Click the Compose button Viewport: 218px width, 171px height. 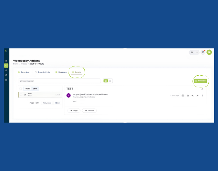tap(200, 81)
